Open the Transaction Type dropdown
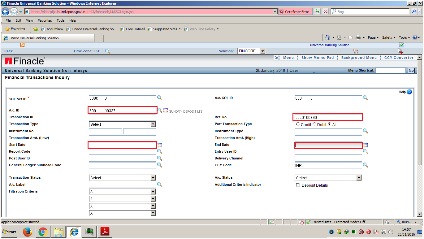Image resolution: width=424 pixels, height=239 pixels. (x=153, y=124)
